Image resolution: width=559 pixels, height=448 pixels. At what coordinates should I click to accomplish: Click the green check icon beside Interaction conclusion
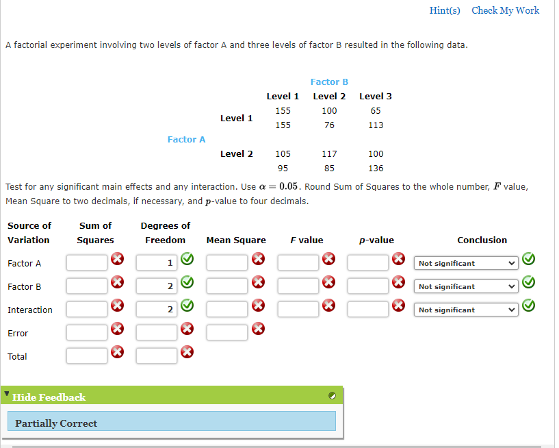pyautogui.click(x=528, y=306)
